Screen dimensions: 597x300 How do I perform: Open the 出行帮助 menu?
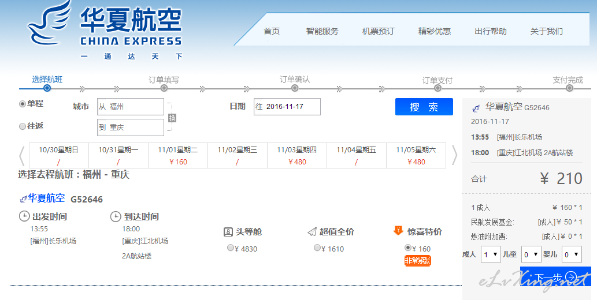click(x=491, y=31)
